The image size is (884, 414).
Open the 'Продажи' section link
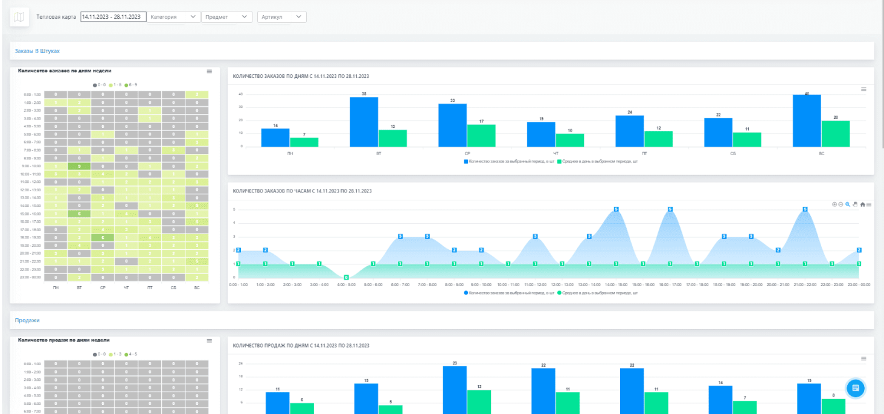tap(27, 320)
